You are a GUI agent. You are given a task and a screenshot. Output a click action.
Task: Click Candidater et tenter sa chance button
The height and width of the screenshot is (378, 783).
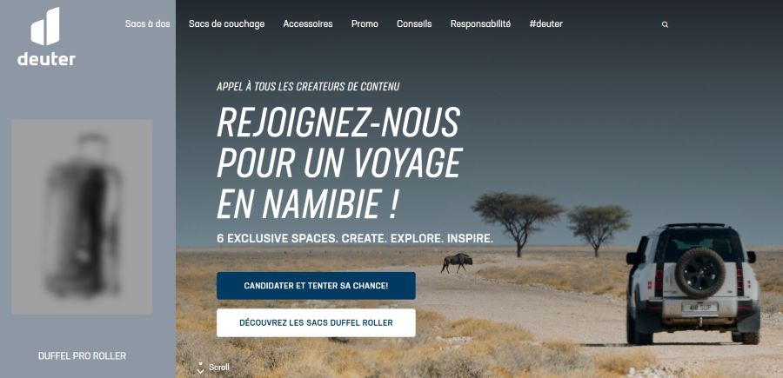tap(316, 286)
